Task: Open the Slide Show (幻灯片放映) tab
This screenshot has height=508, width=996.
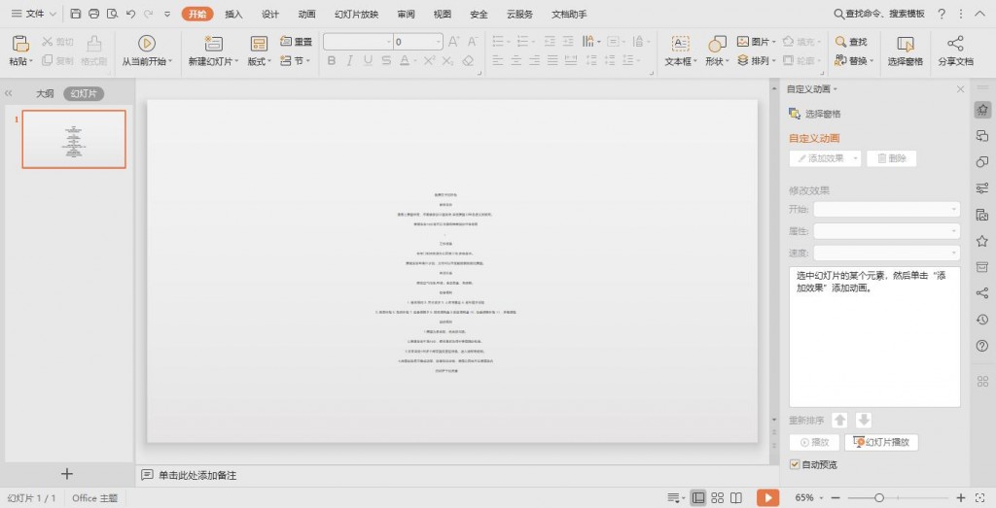Action: click(356, 14)
